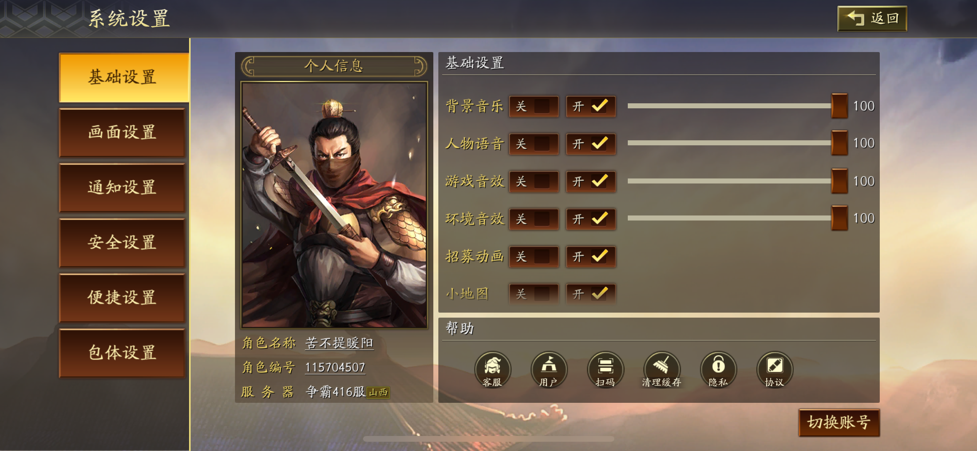Image resolution: width=977 pixels, height=451 pixels.
Task: Click the 返回 back arrow button
Action: point(872,19)
